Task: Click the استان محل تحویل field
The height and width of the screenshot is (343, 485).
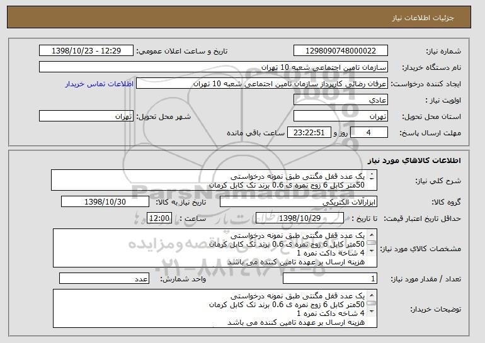Action: (x=341, y=116)
